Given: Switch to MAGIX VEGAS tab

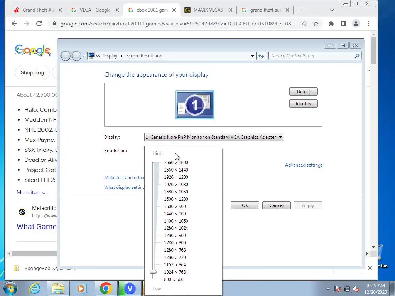Looking at the screenshot, I should (x=208, y=10).
